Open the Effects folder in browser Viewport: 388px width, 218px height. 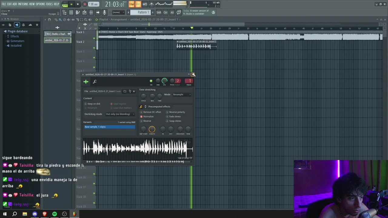[x=15, y=36]
